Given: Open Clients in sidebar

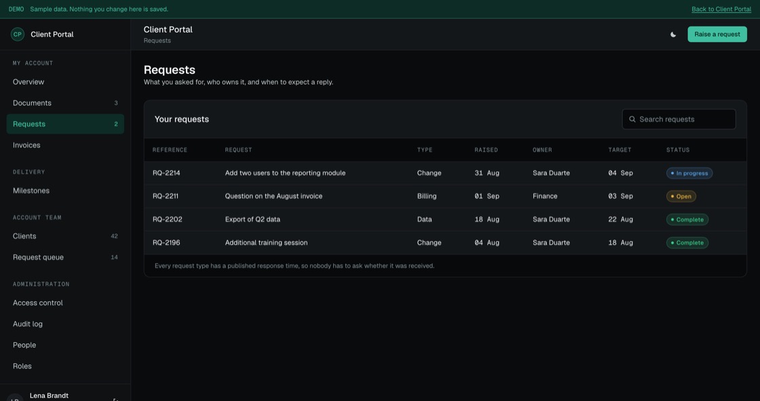Looking at the screenshot, I should [65, 236].
